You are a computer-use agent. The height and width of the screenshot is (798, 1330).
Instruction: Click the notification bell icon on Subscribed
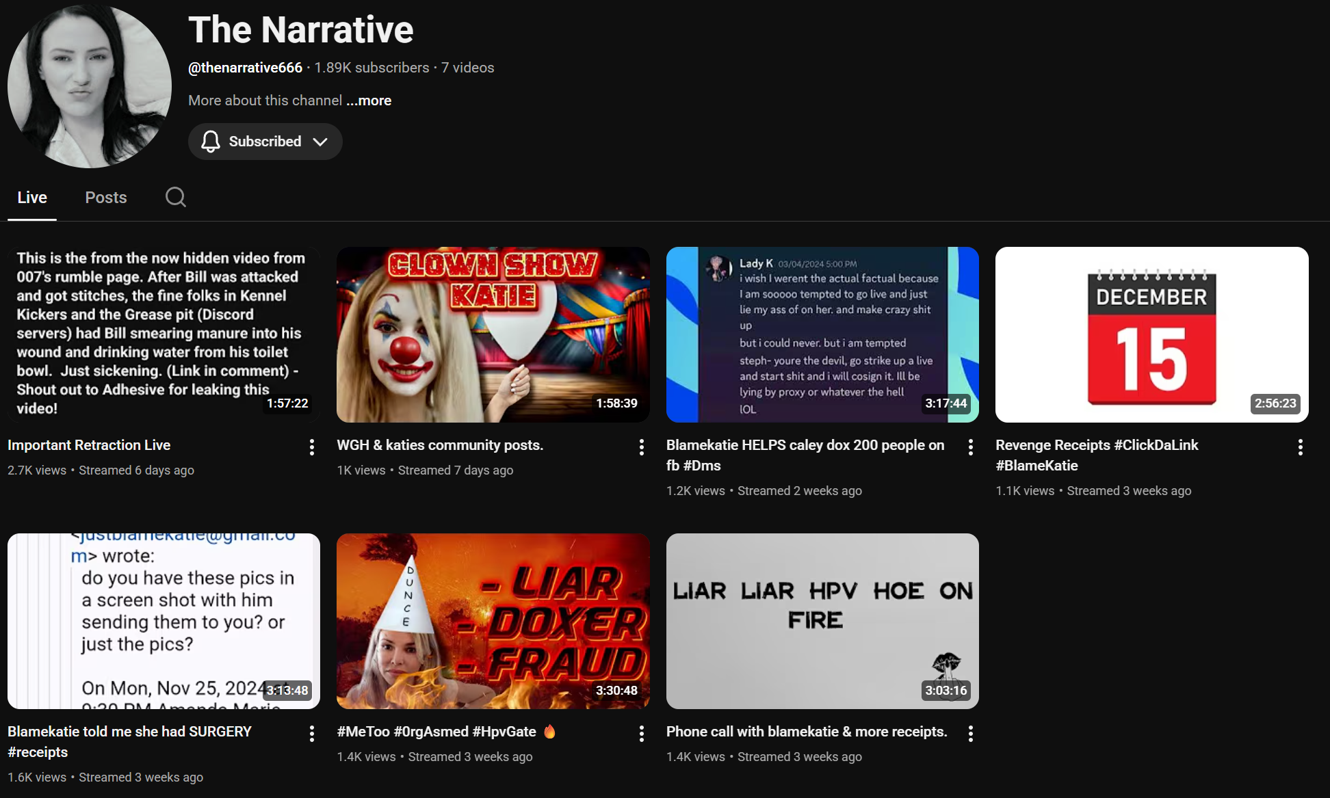tap(211, 142)
